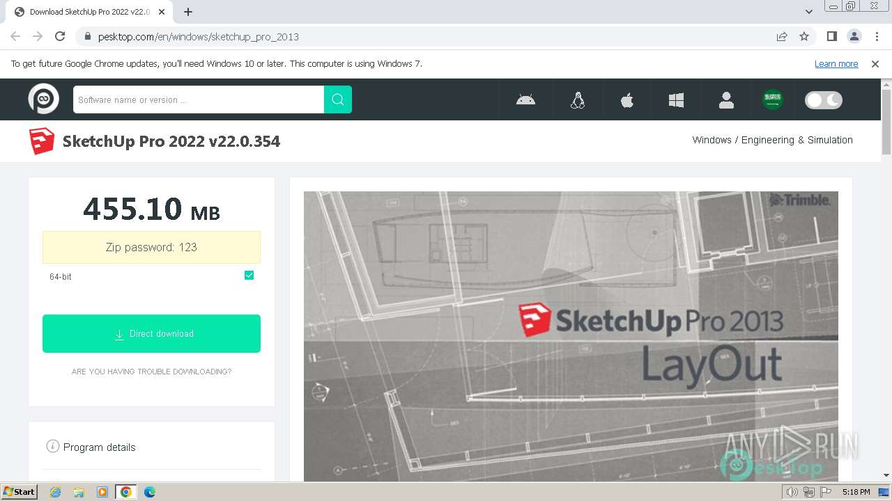Screen dimensions: 892x501
Task: Click the Direct download button
Action: click(x=151, y=333)
